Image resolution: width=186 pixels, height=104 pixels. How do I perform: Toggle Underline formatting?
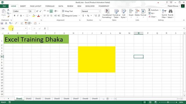(21, 16)
